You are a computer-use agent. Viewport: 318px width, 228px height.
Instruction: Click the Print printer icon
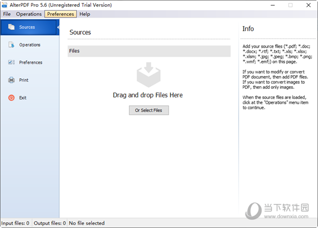point(11,80)
